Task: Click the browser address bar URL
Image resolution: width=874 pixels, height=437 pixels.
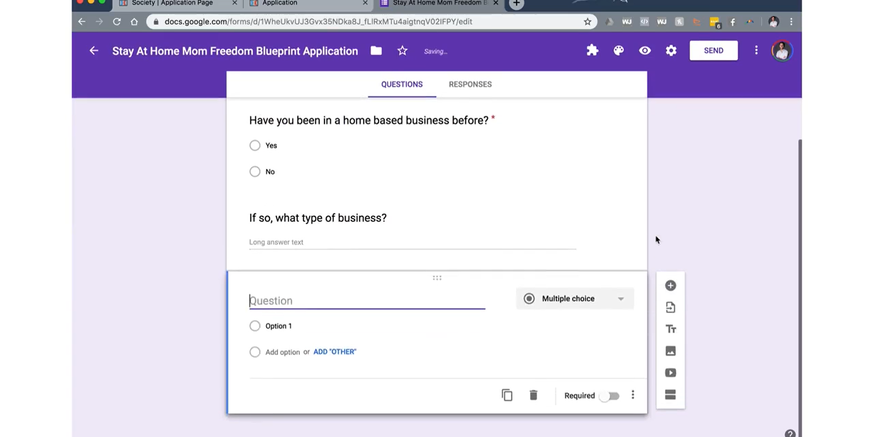Action: coord(318,21)
